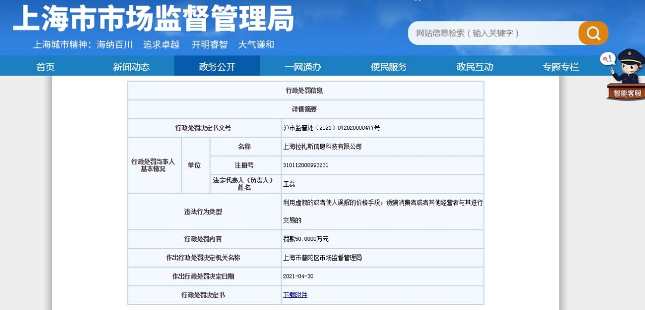This screenshot has width=645, height=310.
Task: Open the 新闻动态 menu item
Action: [x=131, y=67]
